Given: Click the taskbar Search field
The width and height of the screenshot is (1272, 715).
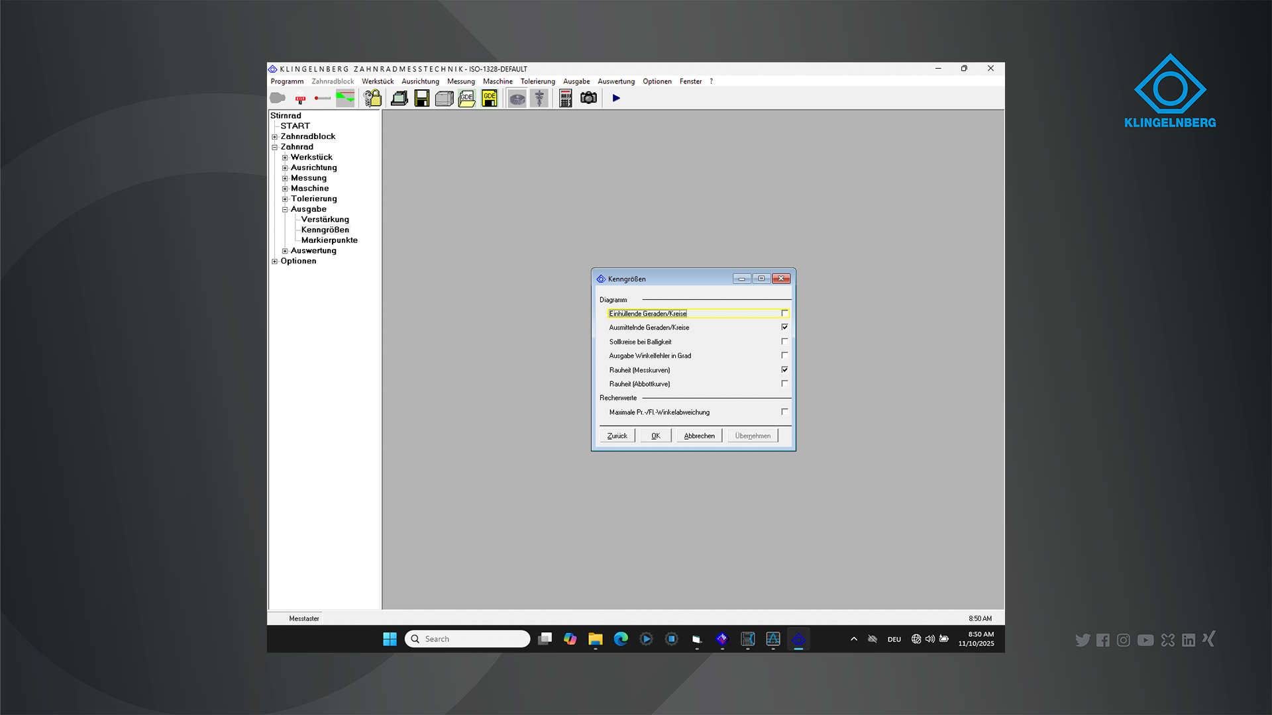Looking at the screenshot, I should pyautogui.click(x=467, y=639).
